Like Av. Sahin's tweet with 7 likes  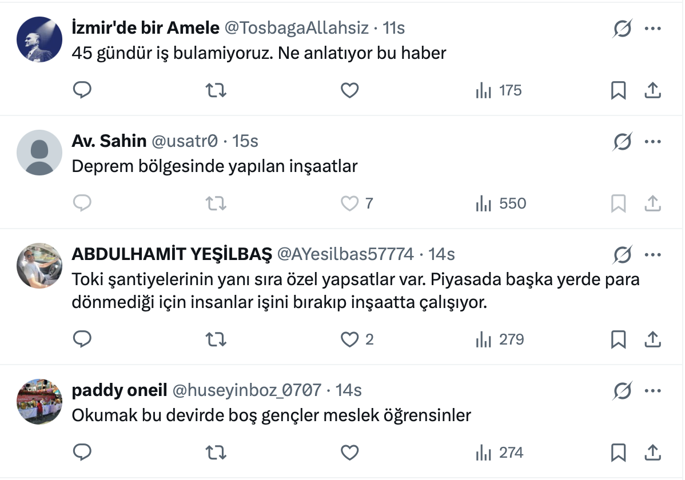(x=349, y=203)
